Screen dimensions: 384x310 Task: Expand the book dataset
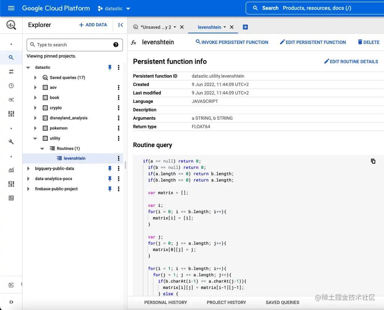point(35,98)
